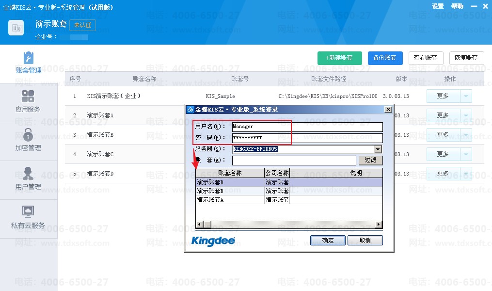Click KIS演示账套(企业) name in main table
Viewport: 492px width, 291px height.
coord(113,96)
